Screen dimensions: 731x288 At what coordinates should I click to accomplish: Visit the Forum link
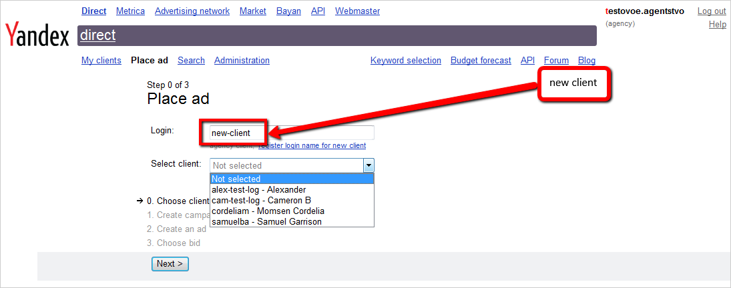click(x=556, y=61)
